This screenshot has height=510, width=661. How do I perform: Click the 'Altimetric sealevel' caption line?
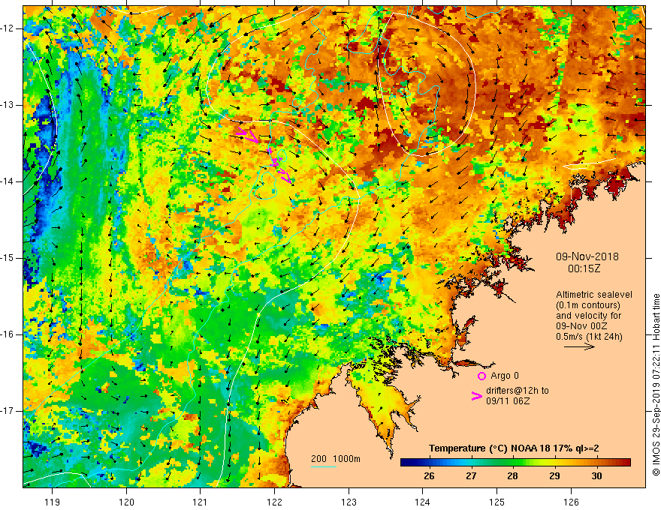point(594,295)
